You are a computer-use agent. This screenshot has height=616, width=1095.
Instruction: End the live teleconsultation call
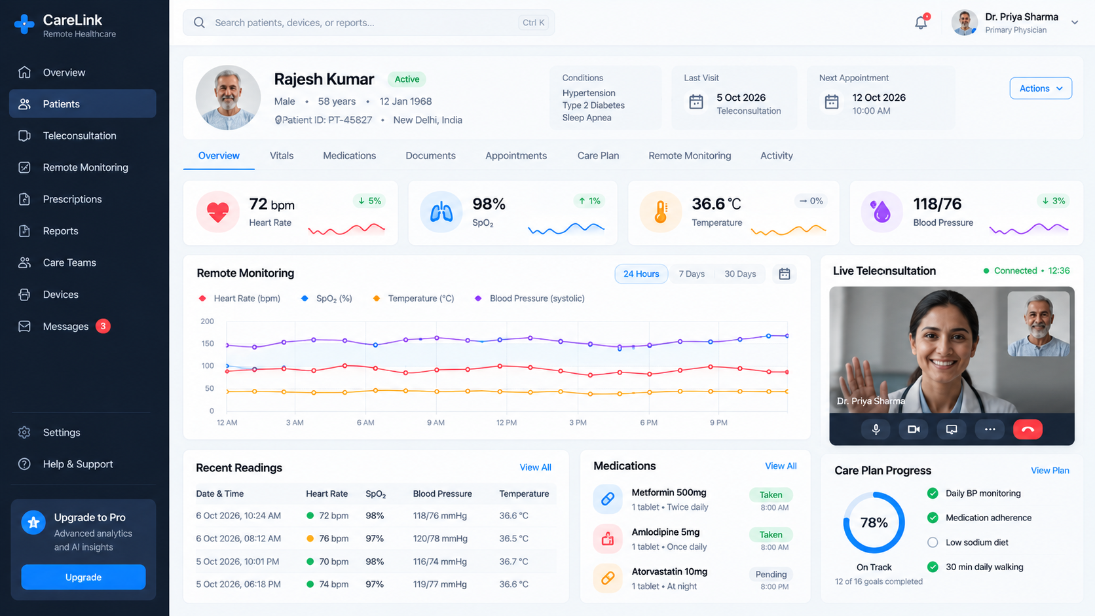pos(1028,429)
